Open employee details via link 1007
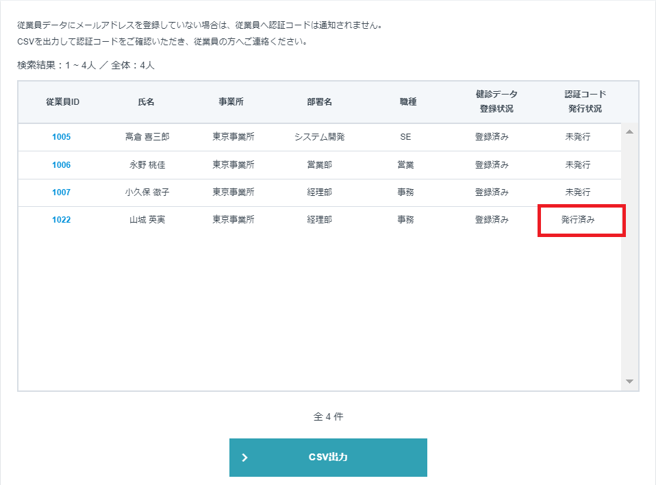The image size is (656, 485). [62, 192]
